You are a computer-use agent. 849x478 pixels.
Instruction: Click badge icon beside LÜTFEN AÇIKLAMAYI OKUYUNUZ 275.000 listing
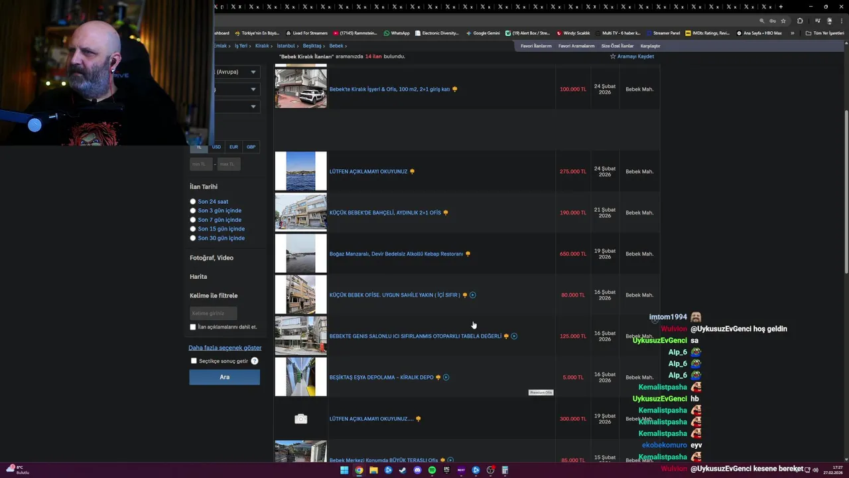click(412, 171)
